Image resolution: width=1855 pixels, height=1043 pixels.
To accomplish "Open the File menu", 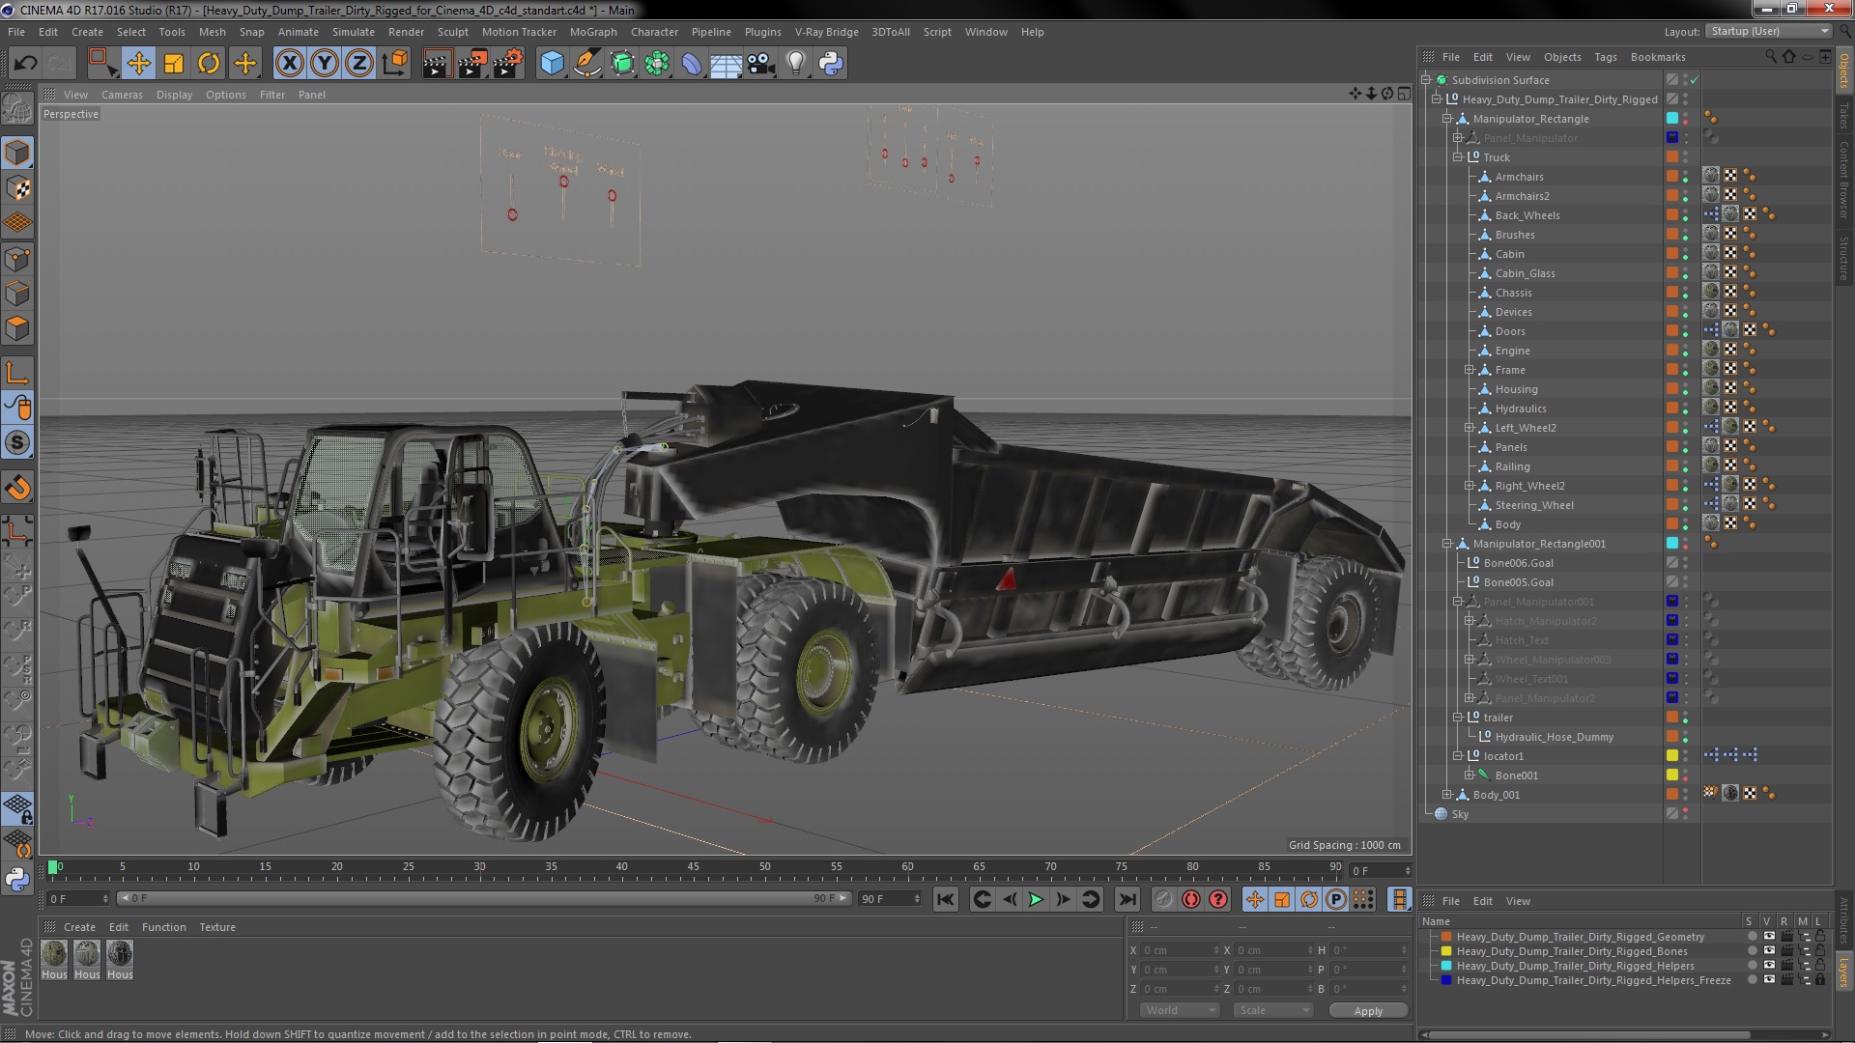I will (16, 32).
